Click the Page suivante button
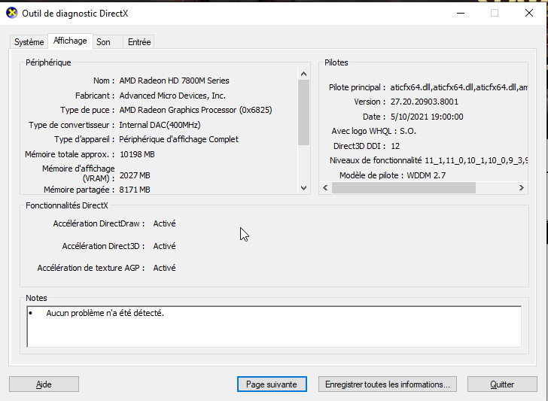Viewport: 548px width, 401px height. click(272, 384)
